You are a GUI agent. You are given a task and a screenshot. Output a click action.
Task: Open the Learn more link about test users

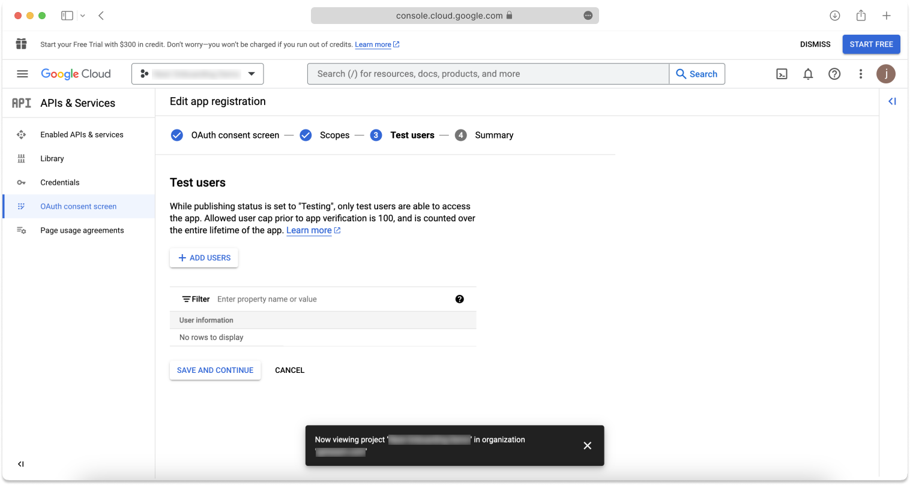click(309, 230)
